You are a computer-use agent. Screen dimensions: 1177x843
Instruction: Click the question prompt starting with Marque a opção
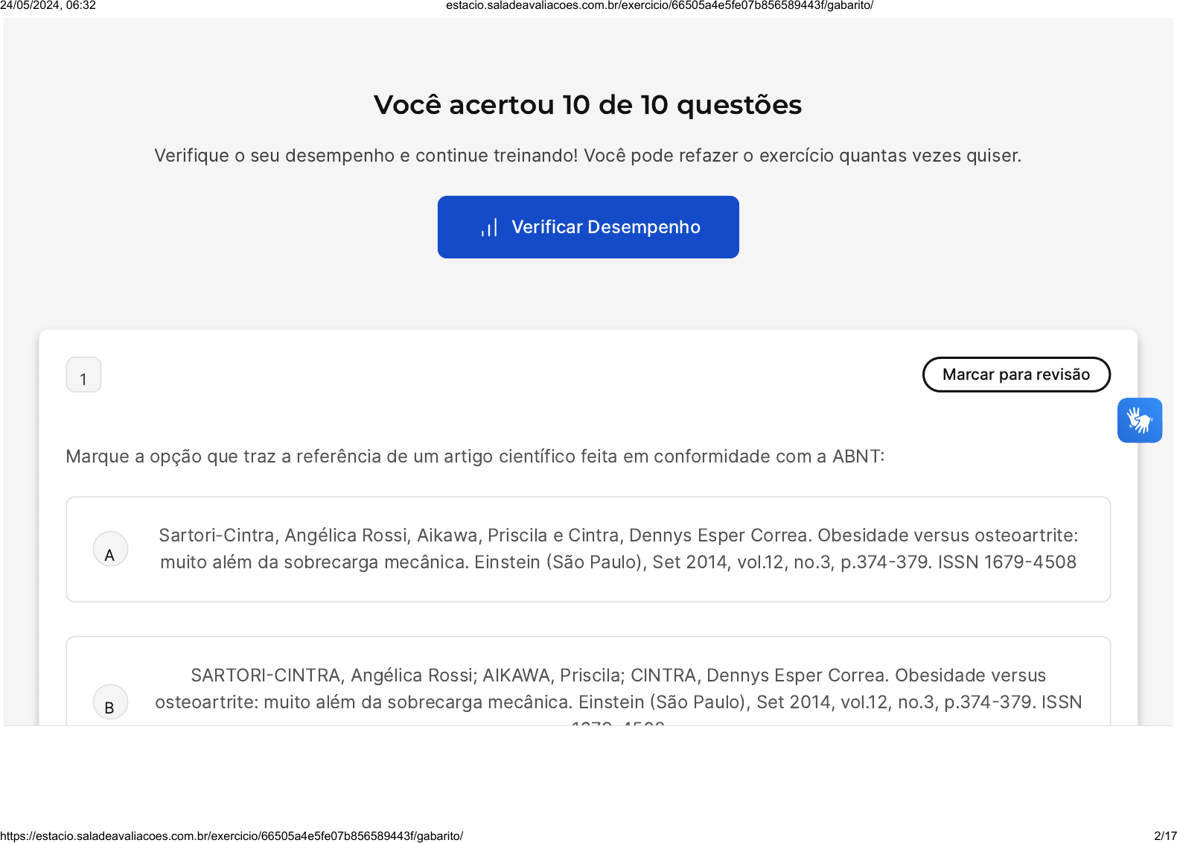pyautogui.click(x=475, y=457)
